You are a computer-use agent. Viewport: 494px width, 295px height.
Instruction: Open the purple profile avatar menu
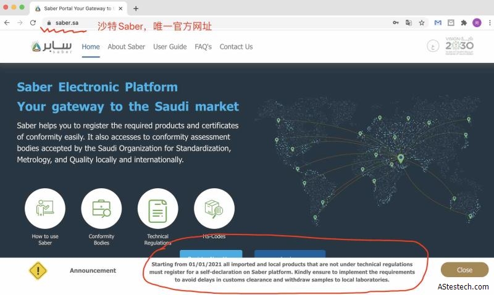tap(477, 23)
